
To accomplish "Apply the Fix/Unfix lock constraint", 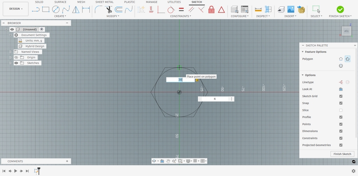I will [x=211, y=9].
